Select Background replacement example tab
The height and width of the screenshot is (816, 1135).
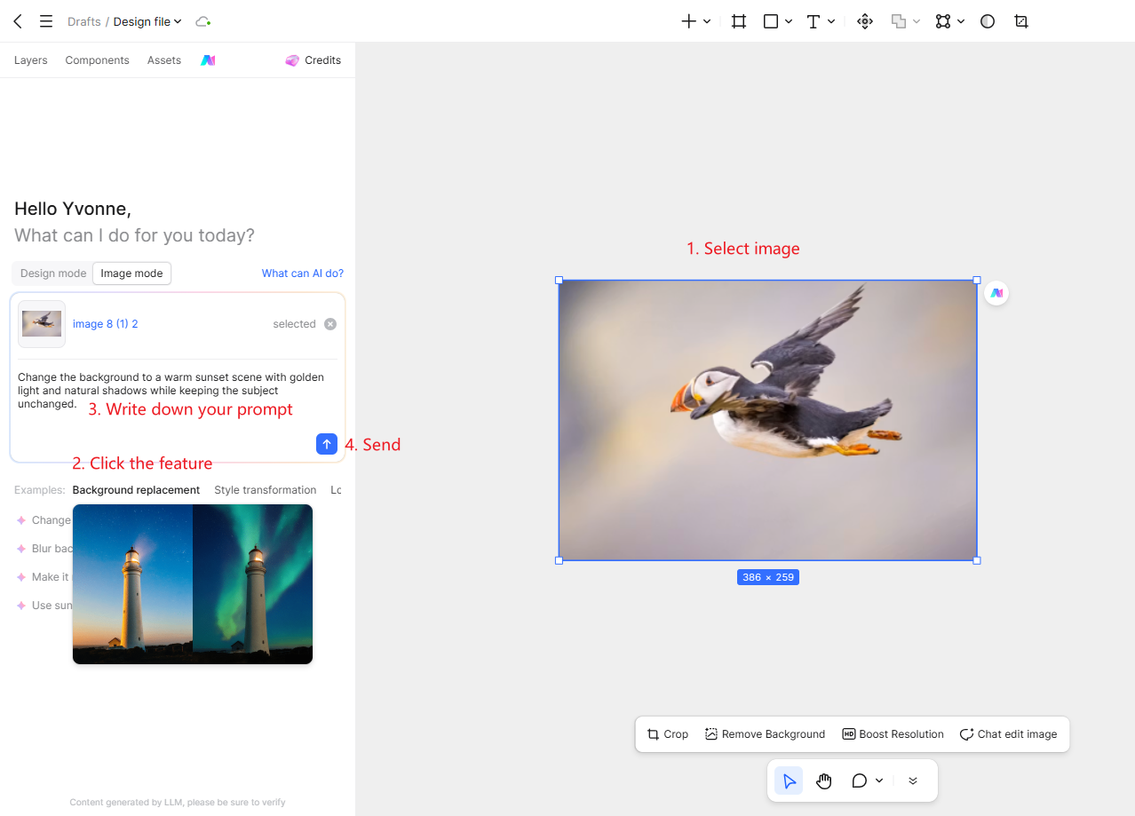136,490
